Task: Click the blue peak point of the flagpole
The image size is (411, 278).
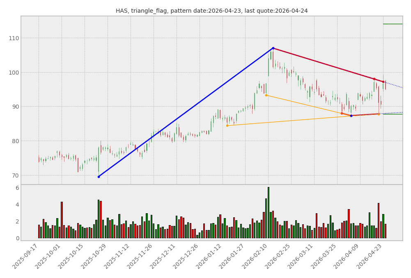Action: (x=273, y=48)
